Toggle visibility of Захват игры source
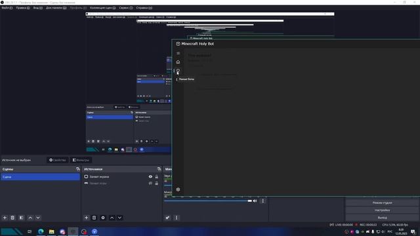The height and width of the screenshot is (236, 420). tap(150, 184)
